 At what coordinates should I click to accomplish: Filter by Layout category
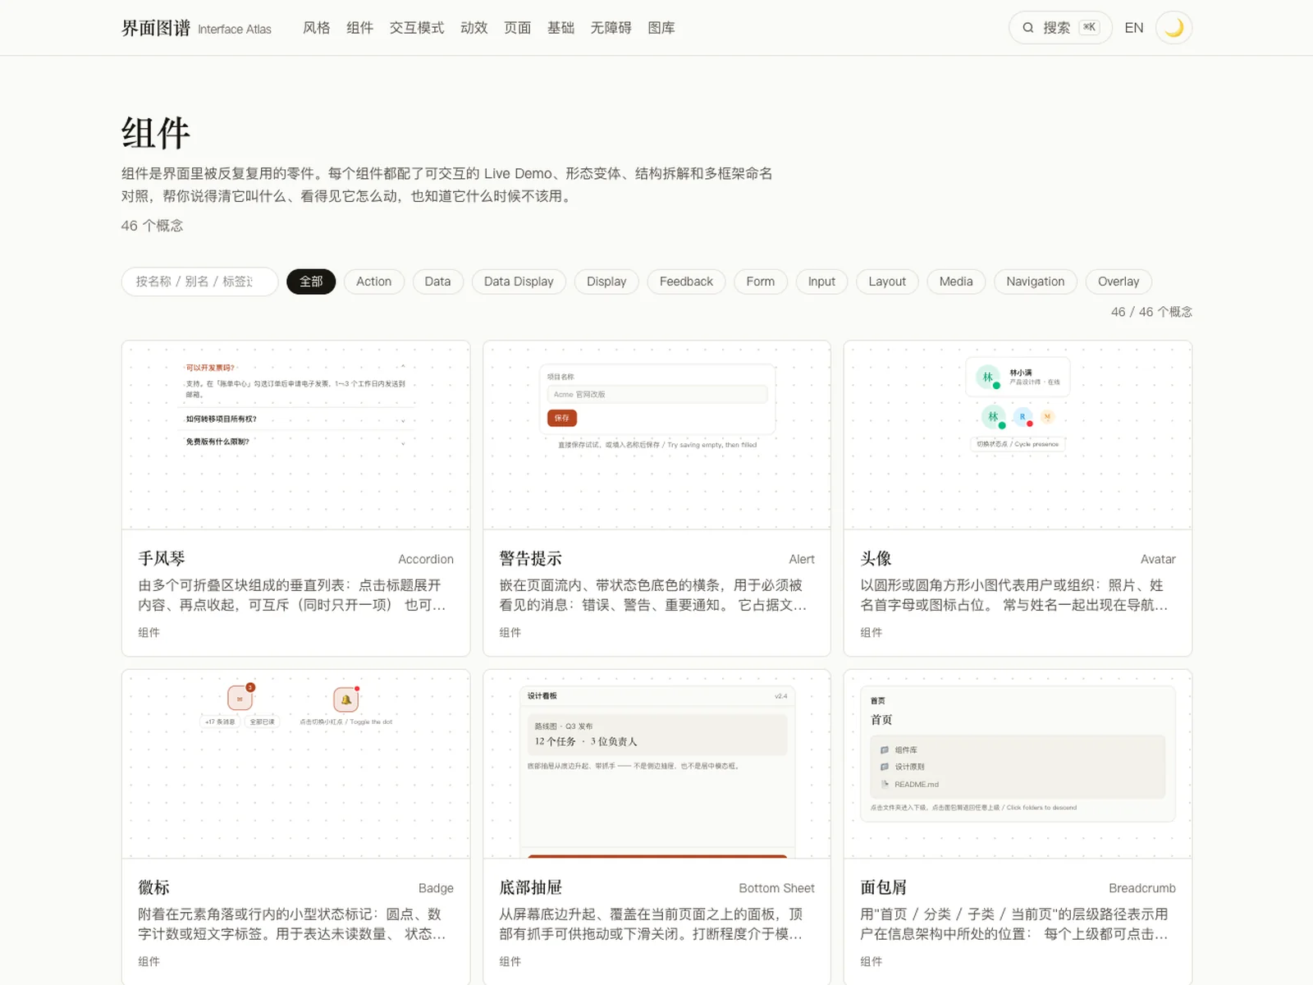[x=887, y=282]
